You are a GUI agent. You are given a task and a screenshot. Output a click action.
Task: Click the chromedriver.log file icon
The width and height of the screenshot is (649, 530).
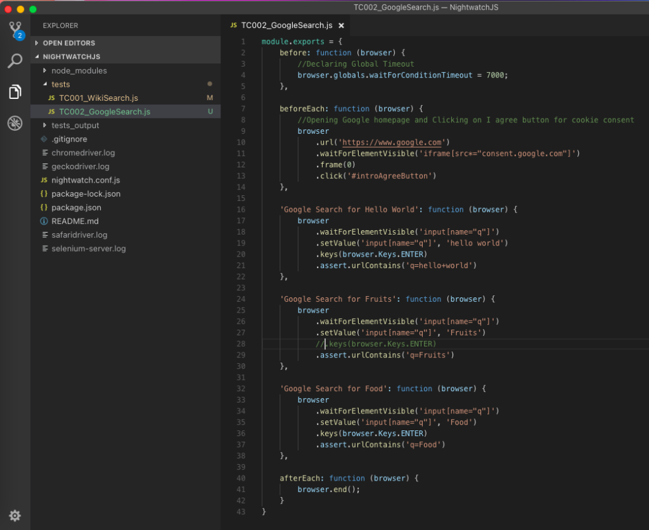click(x=45, y=153)
